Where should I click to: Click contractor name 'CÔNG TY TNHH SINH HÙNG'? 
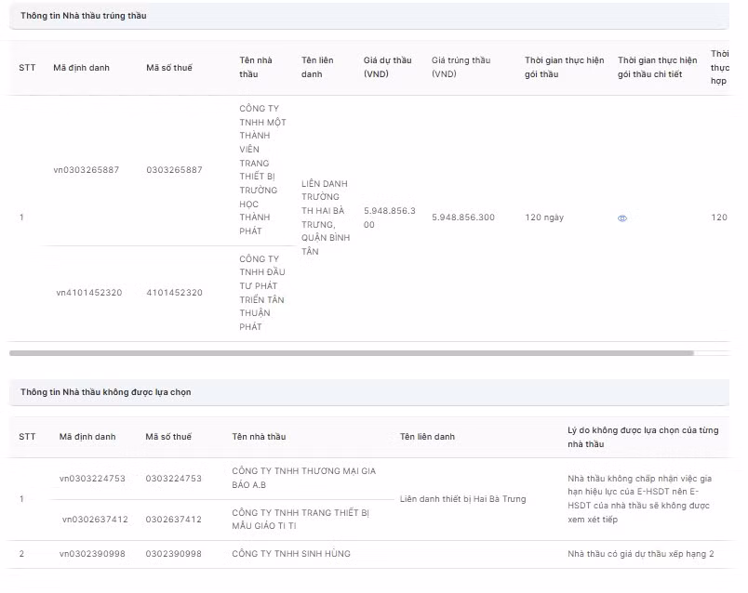(291, 554)
